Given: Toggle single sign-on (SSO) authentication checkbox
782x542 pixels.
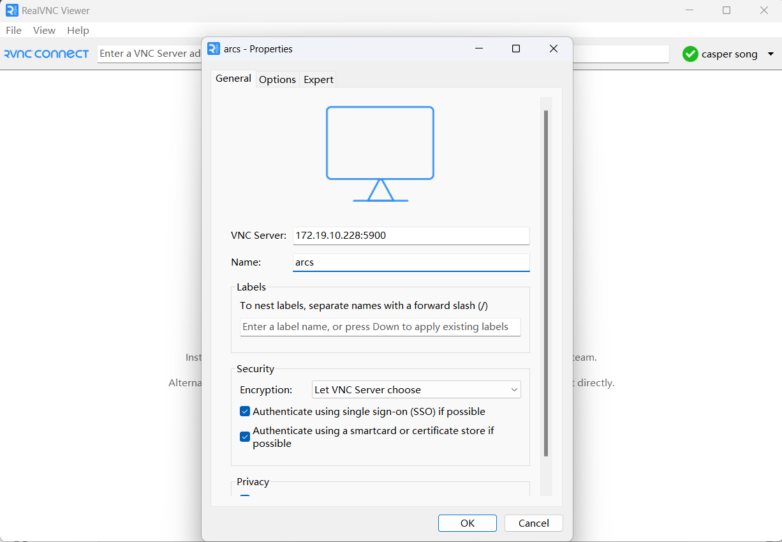Looking at the screenshot, I should [245, 412].
